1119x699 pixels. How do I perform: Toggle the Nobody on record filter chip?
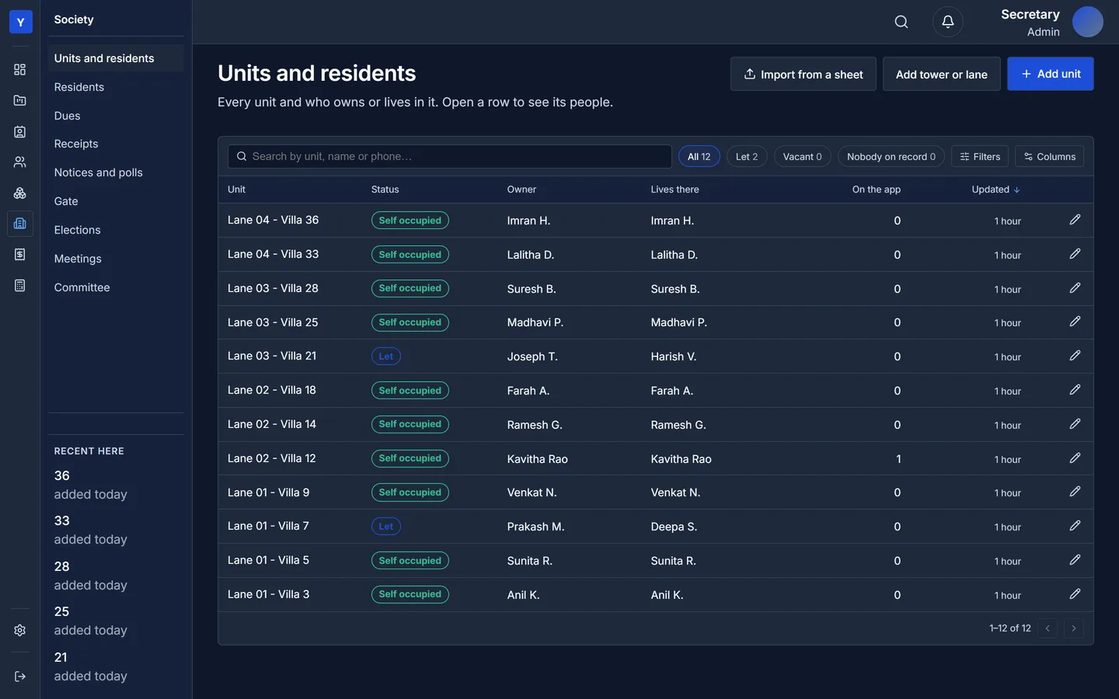tap(891, 156)
